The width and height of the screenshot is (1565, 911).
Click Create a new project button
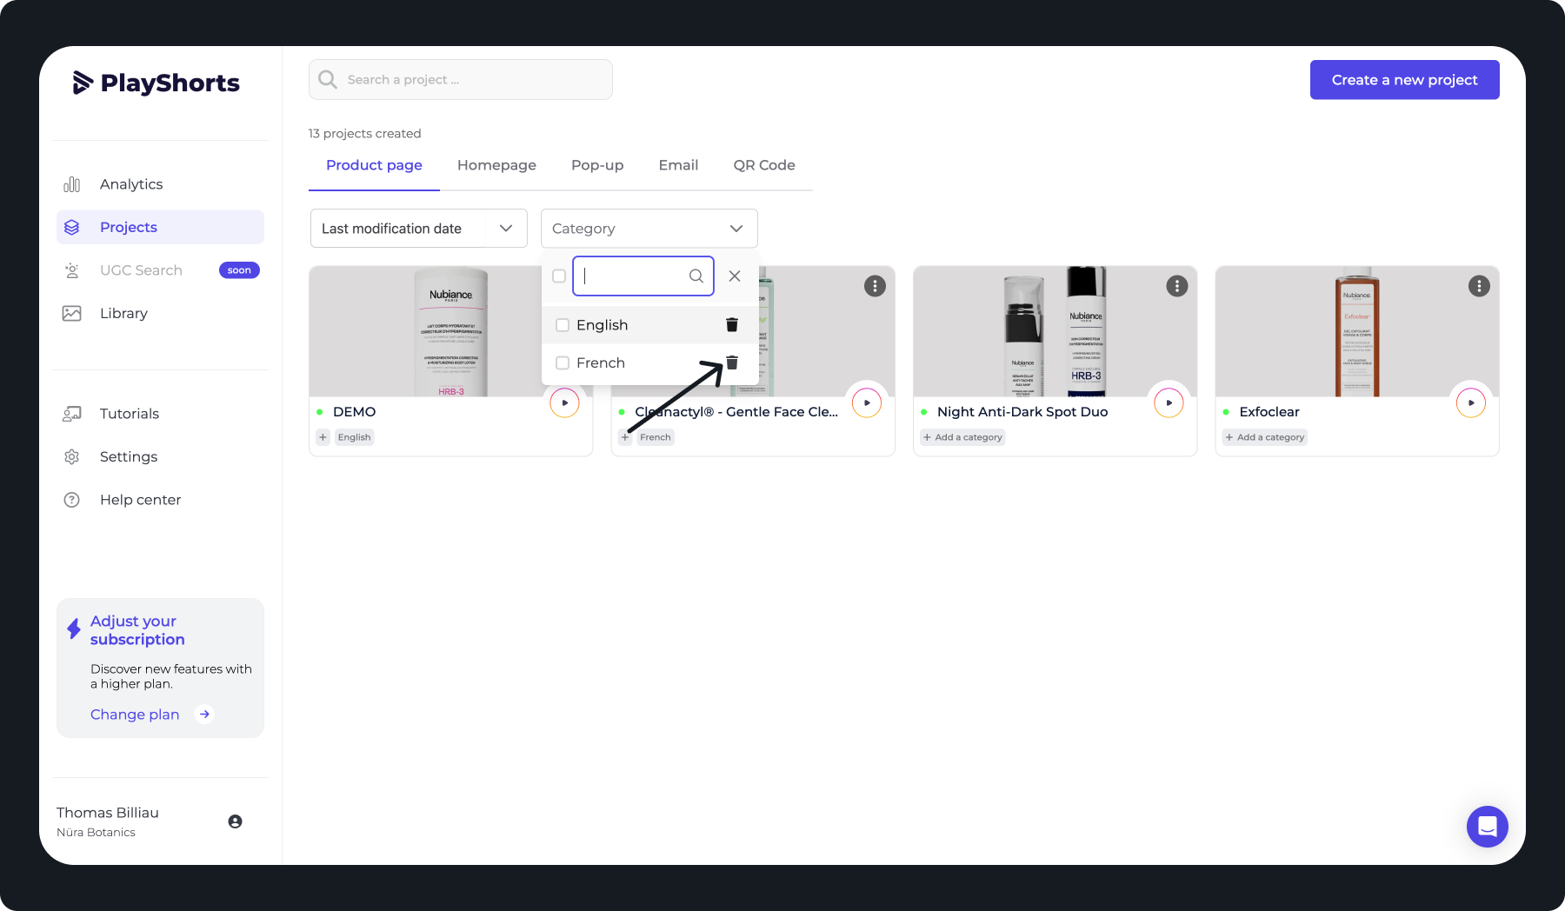coord(1405,80)
